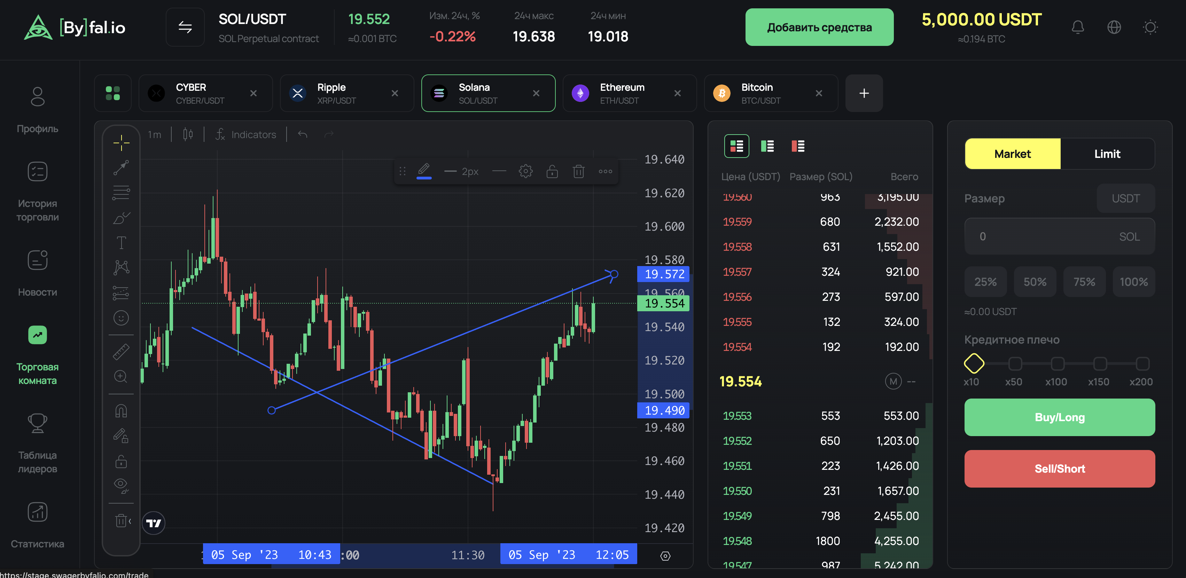Open the Профиль sidebar page

point(37,110)
